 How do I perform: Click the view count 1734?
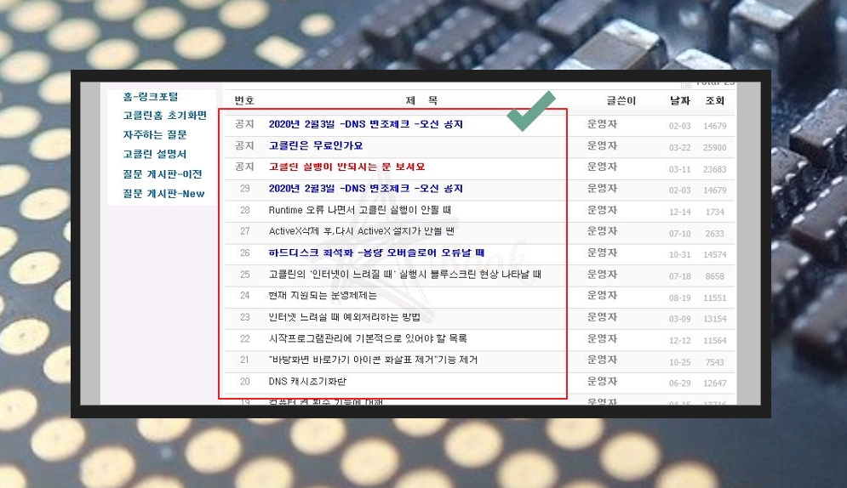pos(715,213)
